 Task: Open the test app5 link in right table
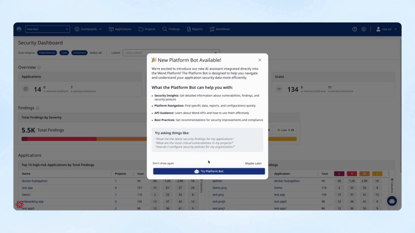coord(280,202)
